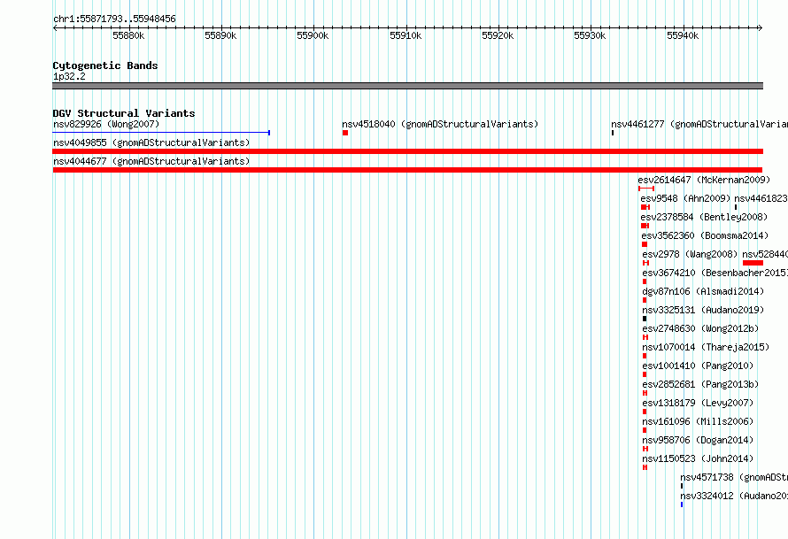Open esv2614647 (McKernan2009) variant

click(x=704, y=180)
